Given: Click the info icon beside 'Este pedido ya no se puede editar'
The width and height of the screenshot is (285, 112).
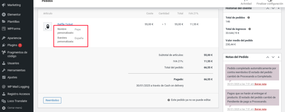Looking at the screenshot, I should [x=169, y=100].
